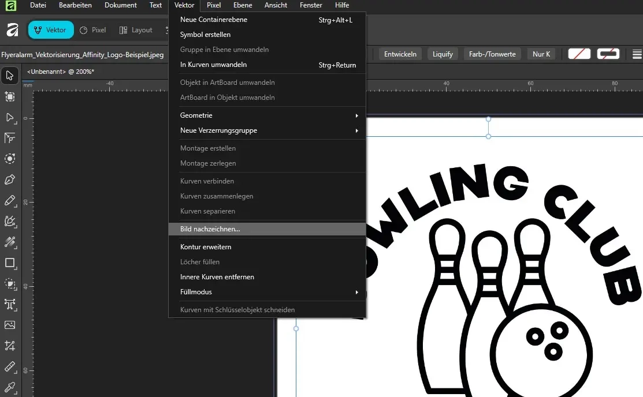643x397 pixels.
Task: Switch to the Pixel persona
Action: 93,30
